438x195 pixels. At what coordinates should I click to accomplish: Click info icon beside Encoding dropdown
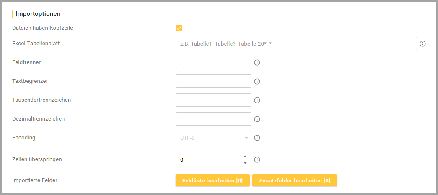tap(257, 138)
